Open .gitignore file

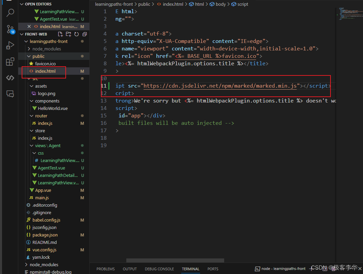[x=42, y=212]
